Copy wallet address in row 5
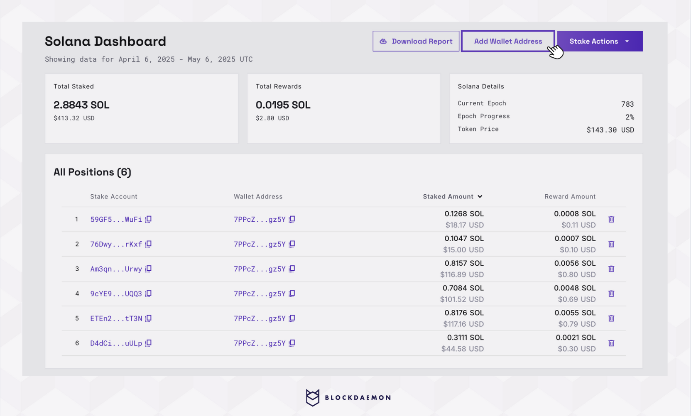Image resolution: width=691 pixels, height=416 pixels. pyautogui.click(x=292, y=318)
